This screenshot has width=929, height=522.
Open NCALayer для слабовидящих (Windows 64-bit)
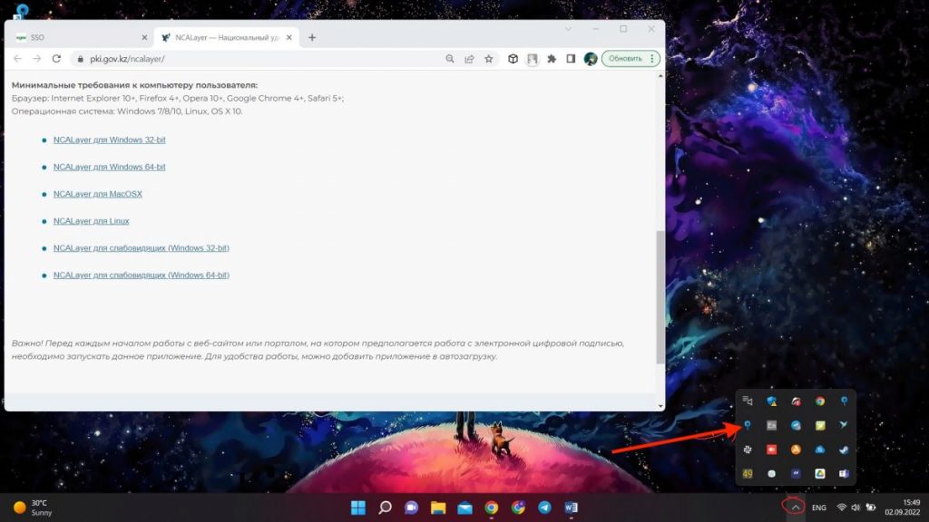pyautogui.click(x=141, y=275)
